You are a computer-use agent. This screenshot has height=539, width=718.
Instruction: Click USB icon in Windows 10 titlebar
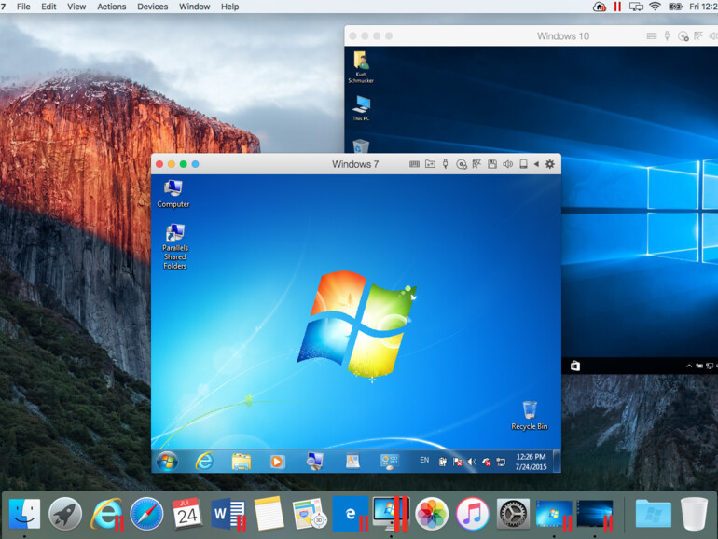pos(667,35)
